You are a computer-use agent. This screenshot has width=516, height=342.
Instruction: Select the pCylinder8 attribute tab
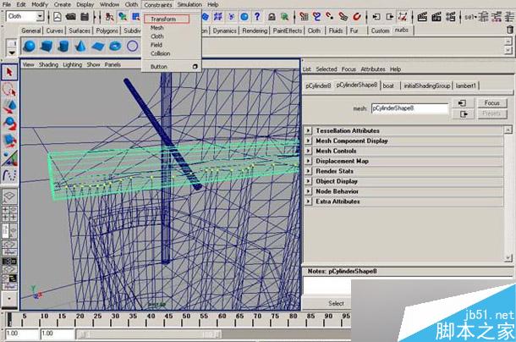[318, 85]
